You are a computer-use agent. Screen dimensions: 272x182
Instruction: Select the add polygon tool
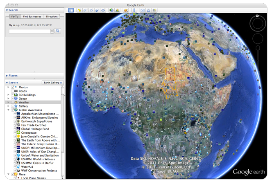(x=85, y=10)
